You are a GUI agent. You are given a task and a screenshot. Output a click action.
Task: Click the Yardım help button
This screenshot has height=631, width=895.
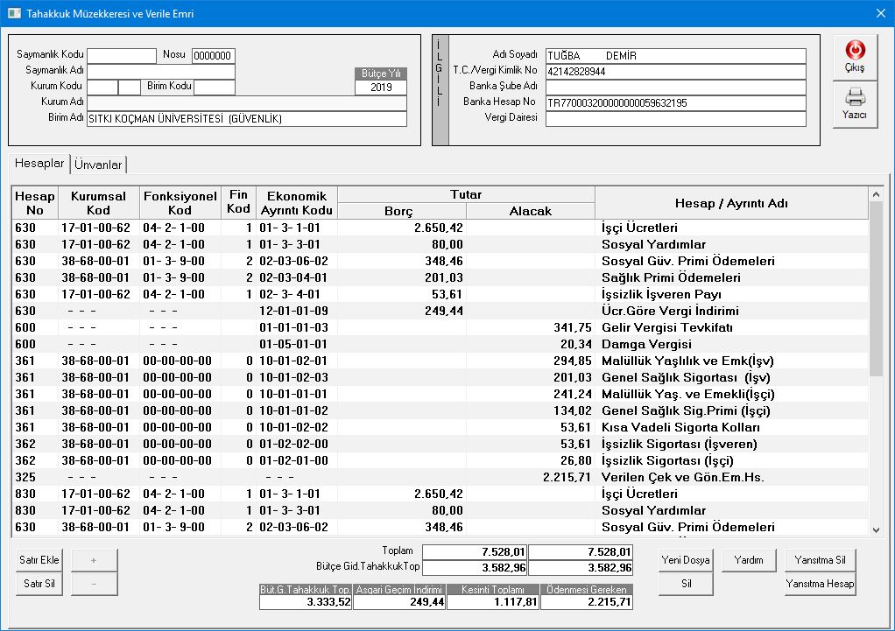[749, 560]
